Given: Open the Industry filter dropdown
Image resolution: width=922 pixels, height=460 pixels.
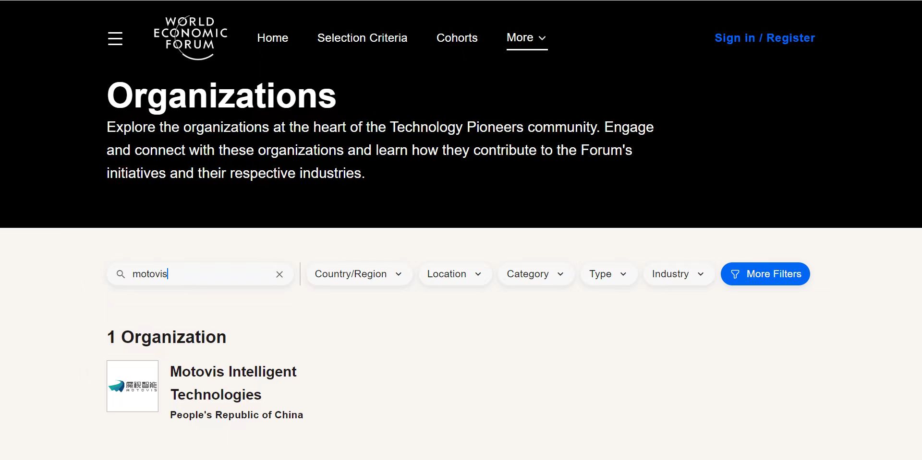Looking at the screenshot, I should click(678, 274).
